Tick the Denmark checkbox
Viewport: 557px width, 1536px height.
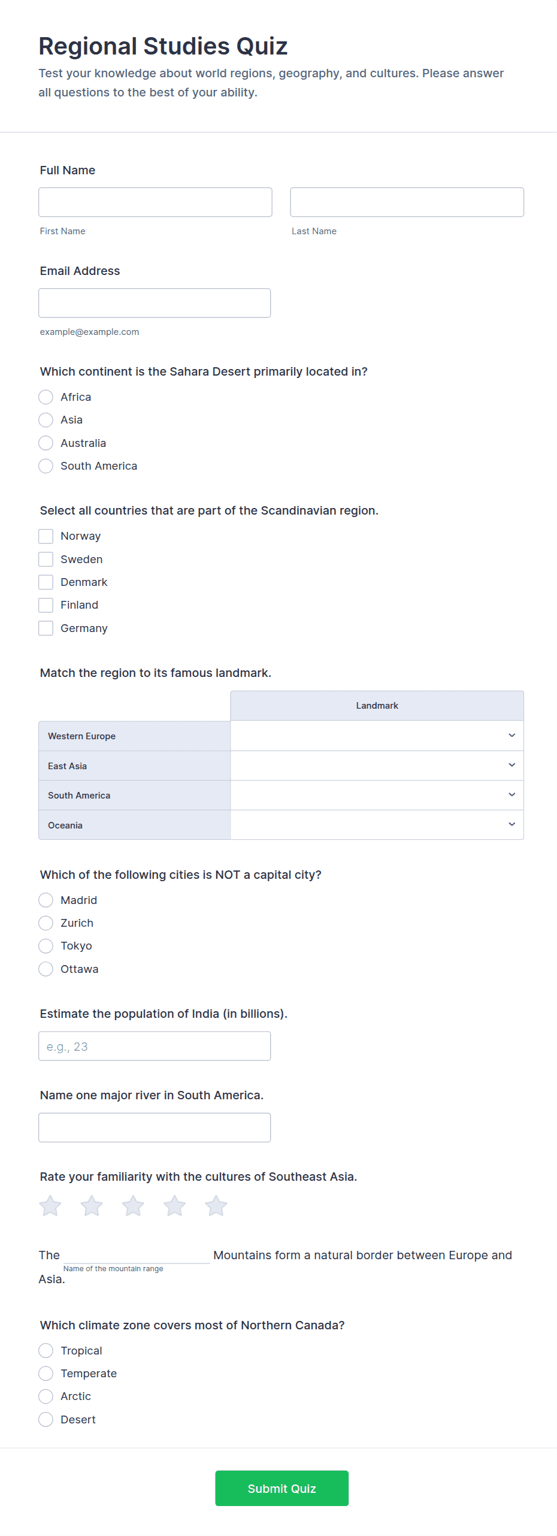tap(46, 582)
